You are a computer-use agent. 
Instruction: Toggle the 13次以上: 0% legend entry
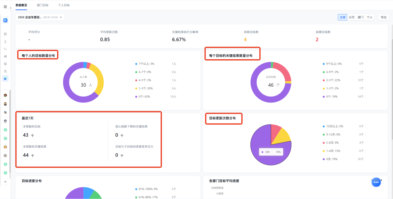(333, 126)
